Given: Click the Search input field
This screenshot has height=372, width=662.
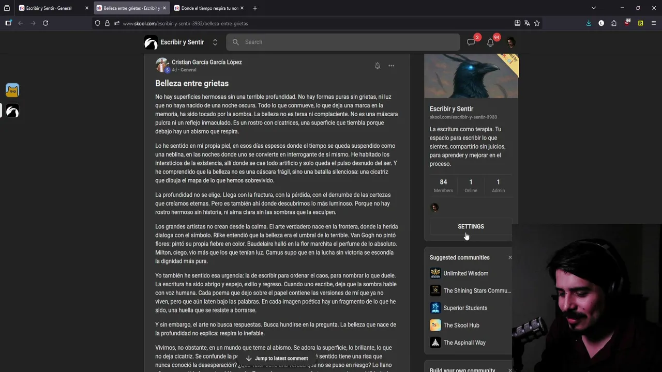Looking at the screenshot, I should pyautogui.click(x=343, y=42).
